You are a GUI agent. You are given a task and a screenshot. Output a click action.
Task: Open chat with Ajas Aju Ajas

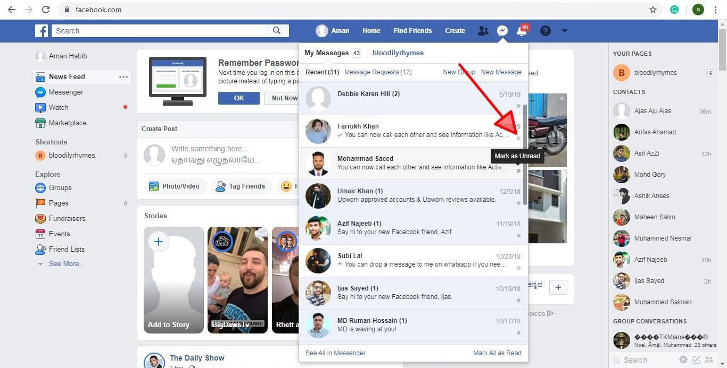[x=662, y=111]
